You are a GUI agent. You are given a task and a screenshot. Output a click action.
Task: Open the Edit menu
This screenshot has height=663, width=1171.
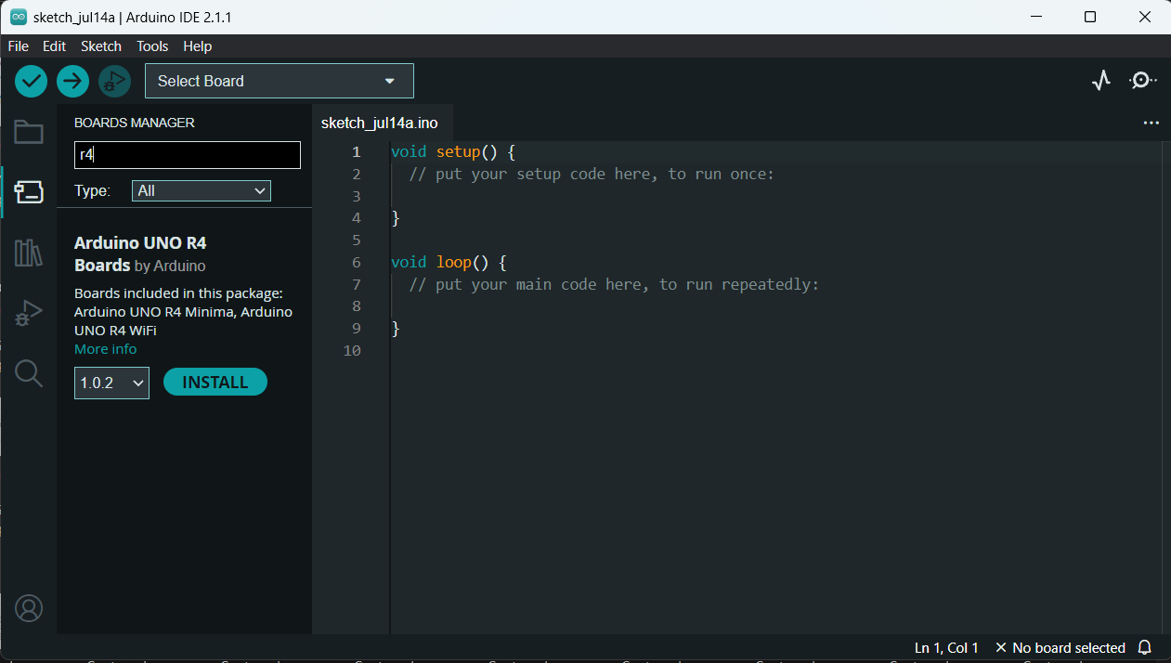point(55,45)
